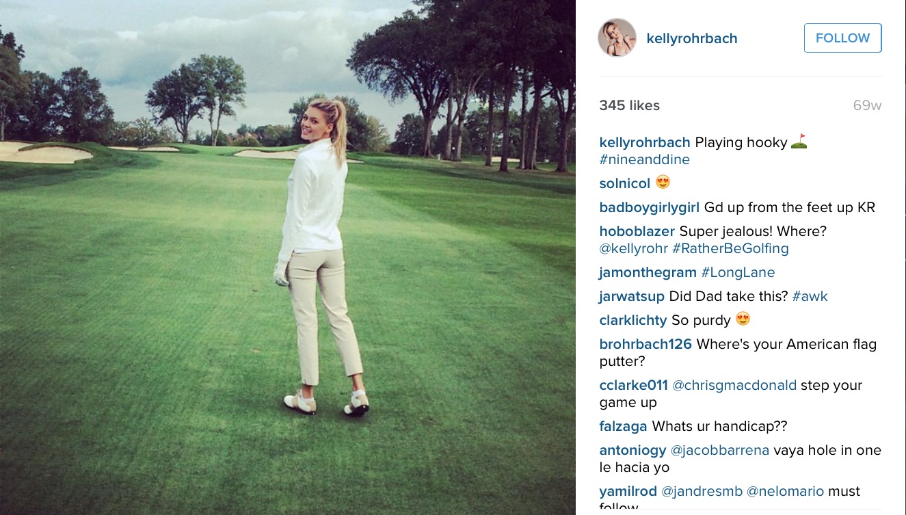Open jamonthegram commenter profile
Image resolution: width=906 pixels, height=515 pixels.
click(x=648, y=273)
